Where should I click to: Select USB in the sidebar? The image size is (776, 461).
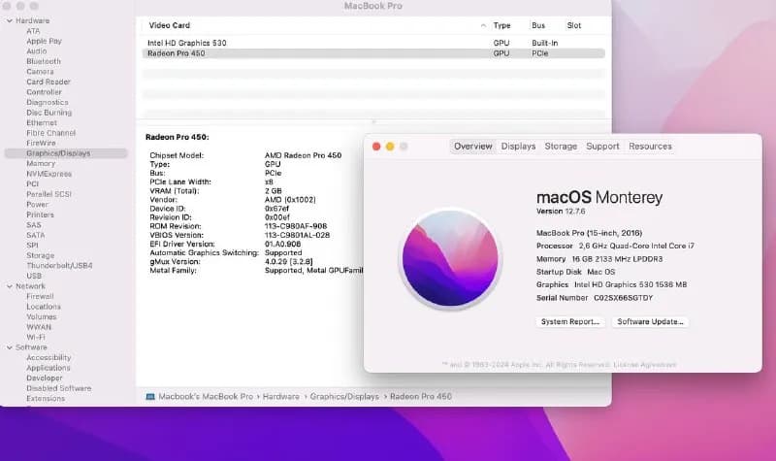[34, 276]
